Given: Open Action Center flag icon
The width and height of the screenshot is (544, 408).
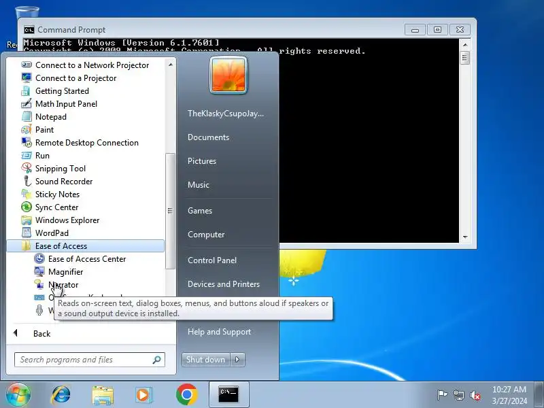Looking at the screenshot, I should coord(441,395).
